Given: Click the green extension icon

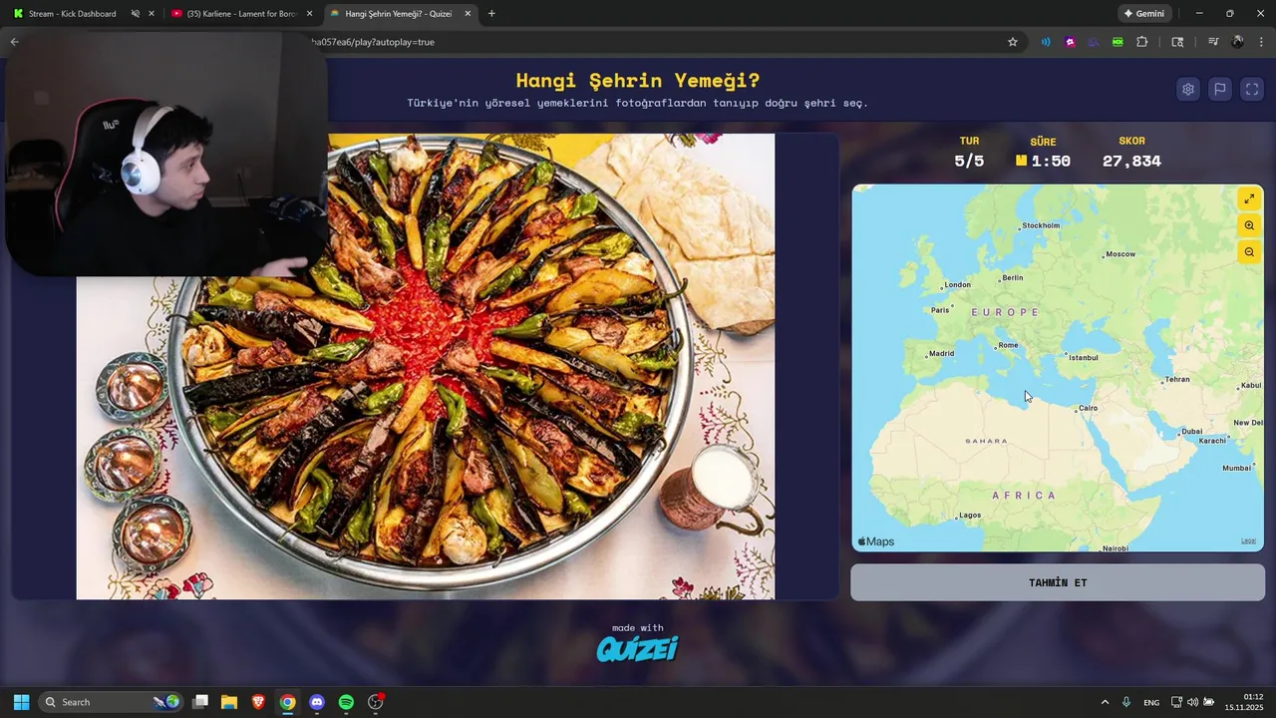Looking at the screenshot, I should [x=1117, y=42].
